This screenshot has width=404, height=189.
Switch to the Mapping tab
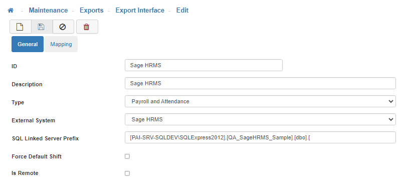point(61,44)
